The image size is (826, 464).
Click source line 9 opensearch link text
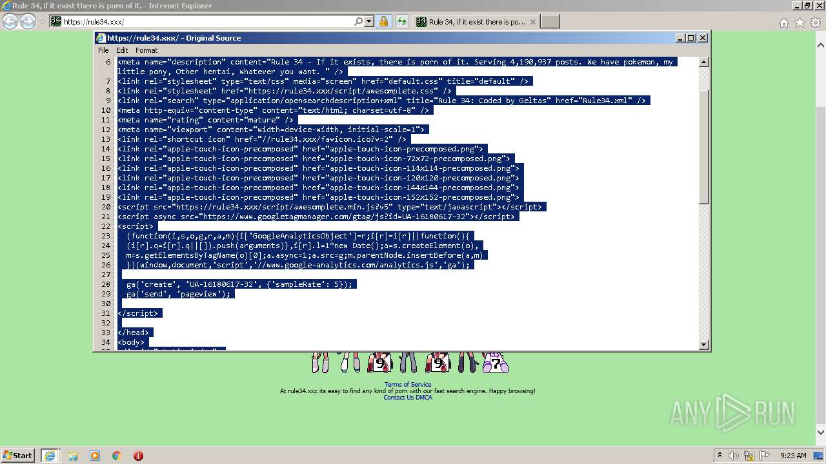click(381, 101)
